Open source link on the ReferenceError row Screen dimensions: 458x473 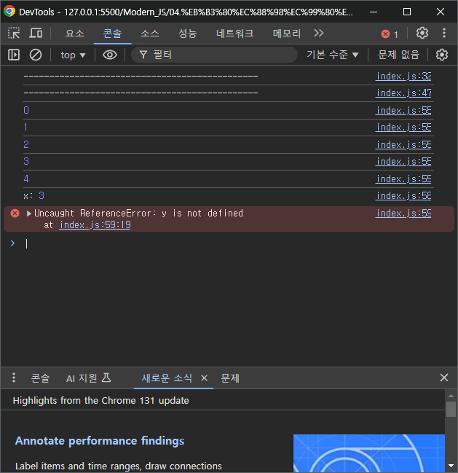point(403,214)
